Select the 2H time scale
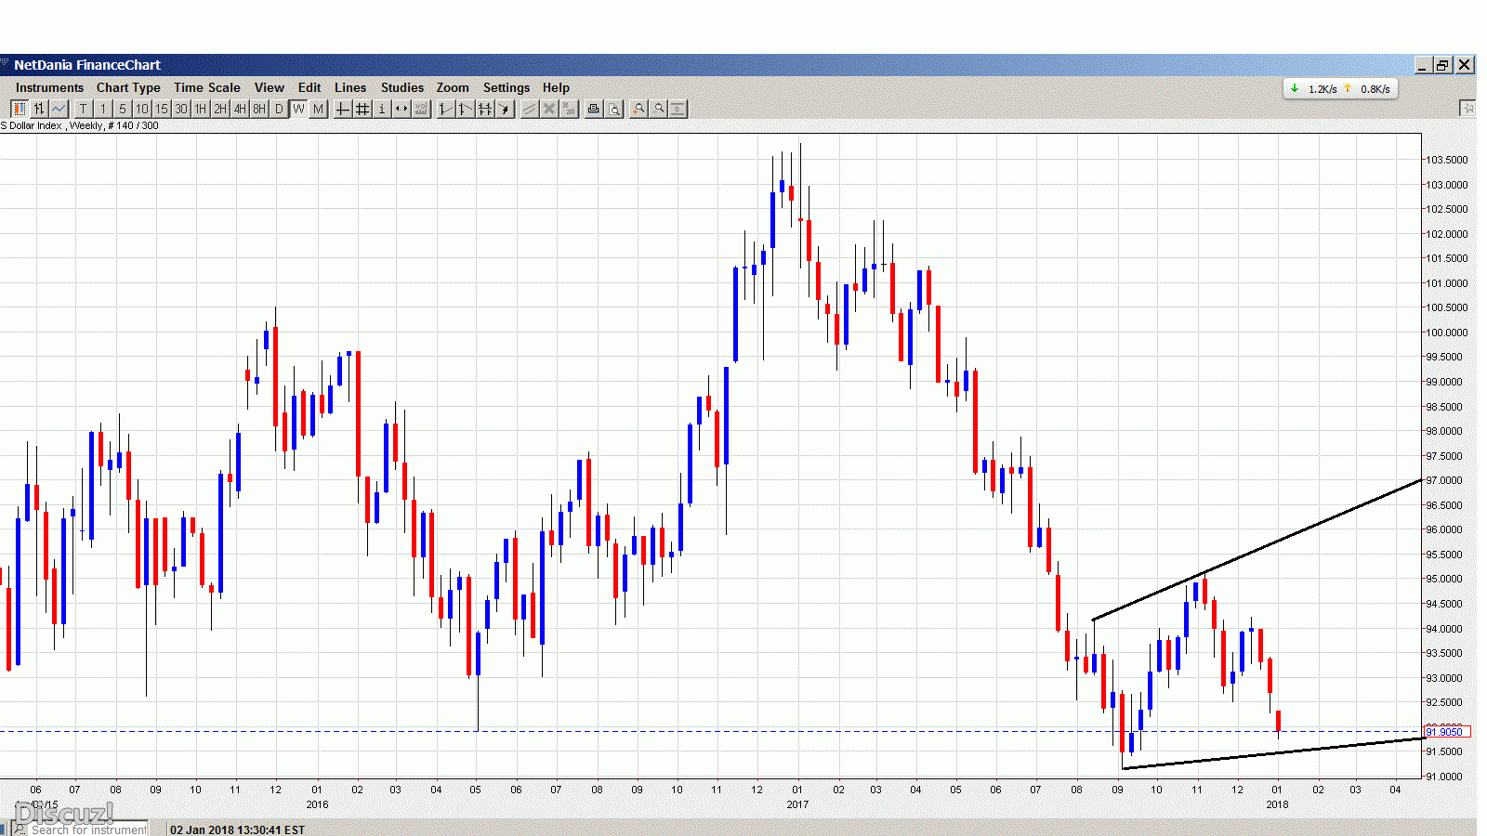Image resolution: width=1487 pixels, height=836 pixels. click(x=220, y=109)
